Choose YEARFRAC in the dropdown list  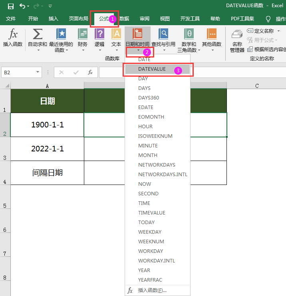point(158,280)
